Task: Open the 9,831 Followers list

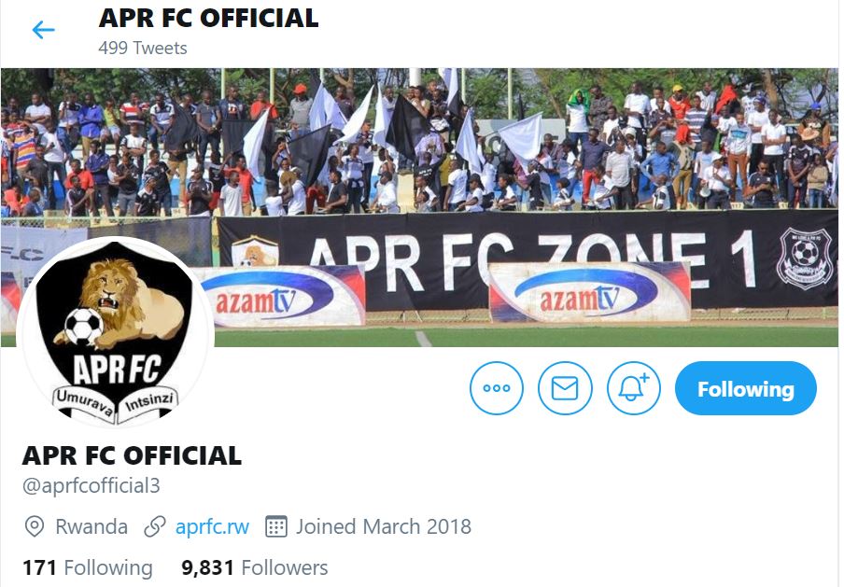Action: (254, 567)
